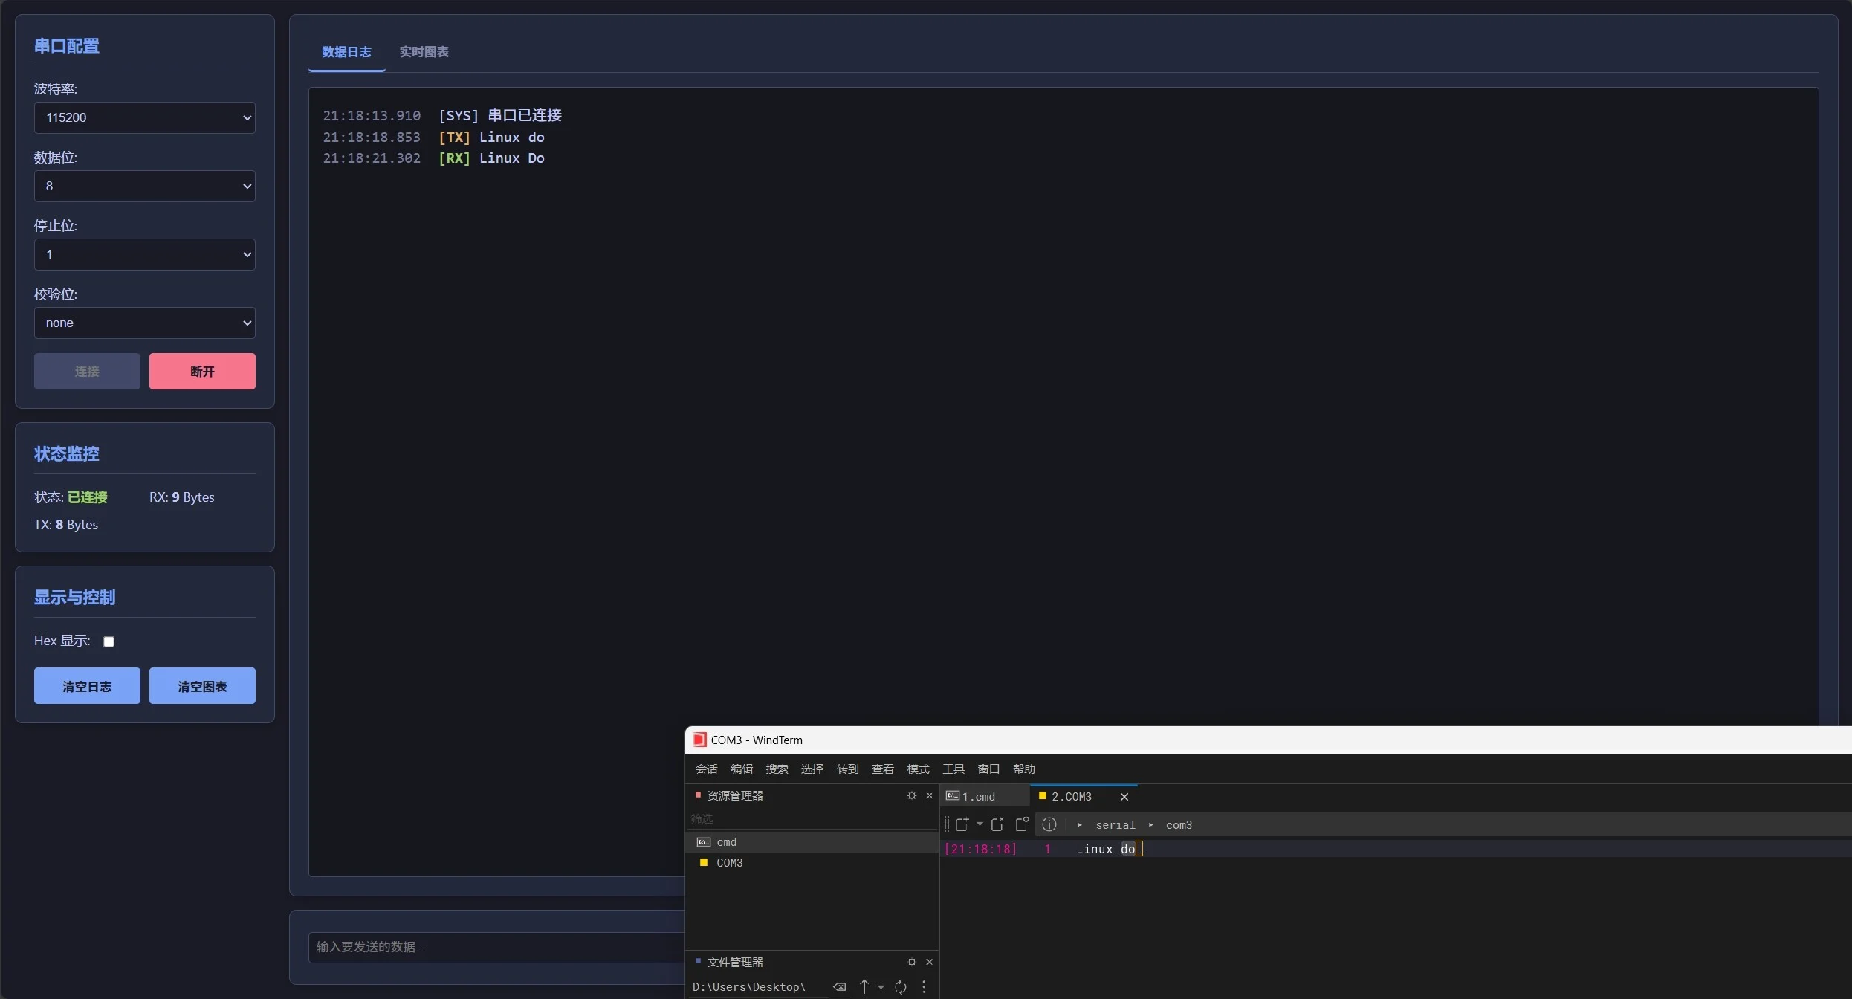Expand the directory history arrow in 文件管理器
1852x999 pixels.
point(881,987)
